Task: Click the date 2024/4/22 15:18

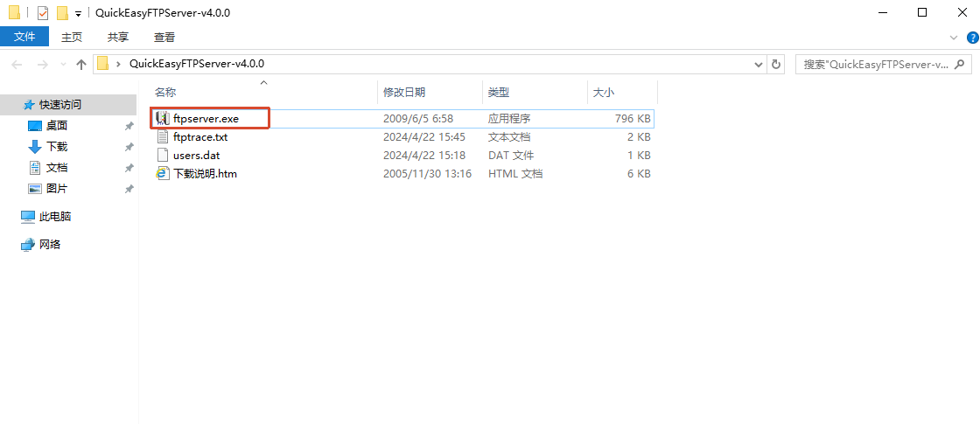Action: (x=424, y=155)
